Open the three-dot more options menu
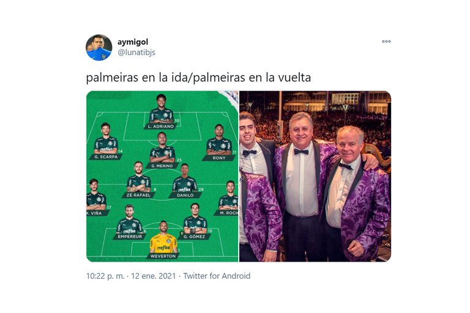Image resolution: width=470 pixels, height=313 pixels. pyautogui.click(x=386, y=42)
